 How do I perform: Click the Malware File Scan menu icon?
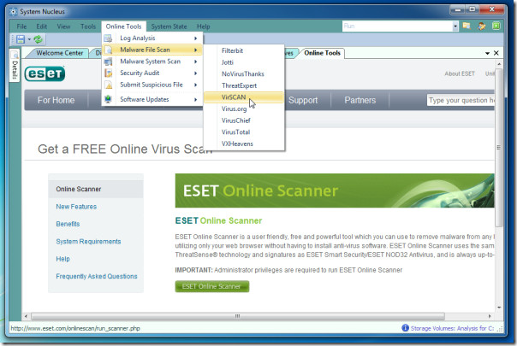point(108,50)
